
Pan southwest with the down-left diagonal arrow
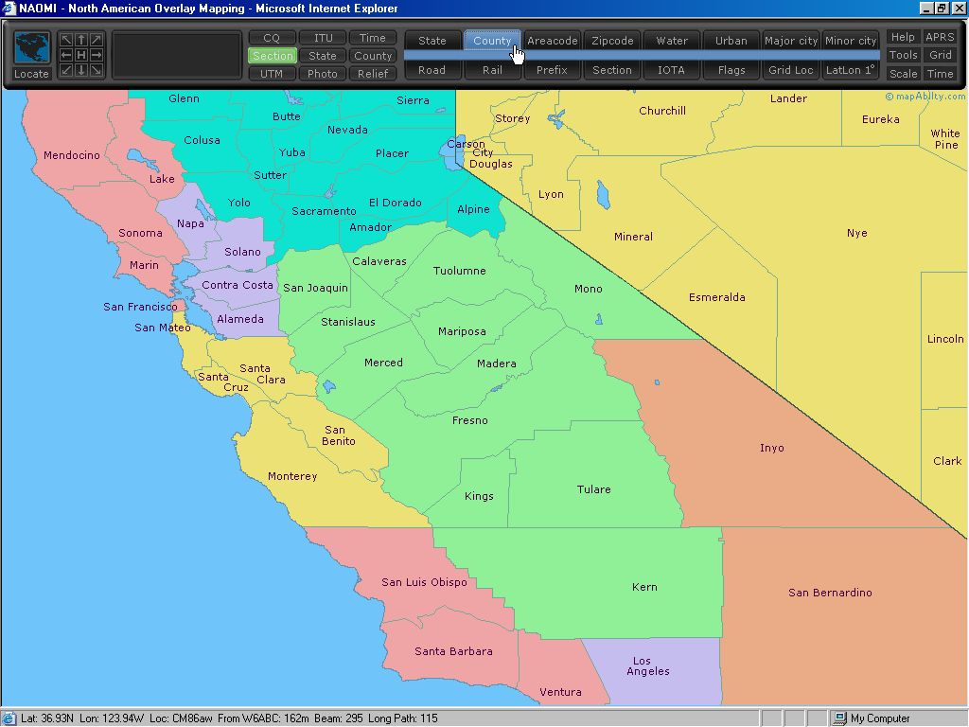66,70
